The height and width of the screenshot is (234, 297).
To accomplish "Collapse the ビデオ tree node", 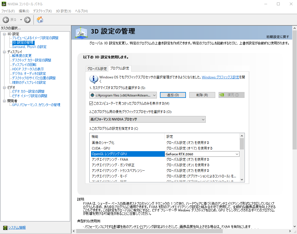I will pos(4,88).
